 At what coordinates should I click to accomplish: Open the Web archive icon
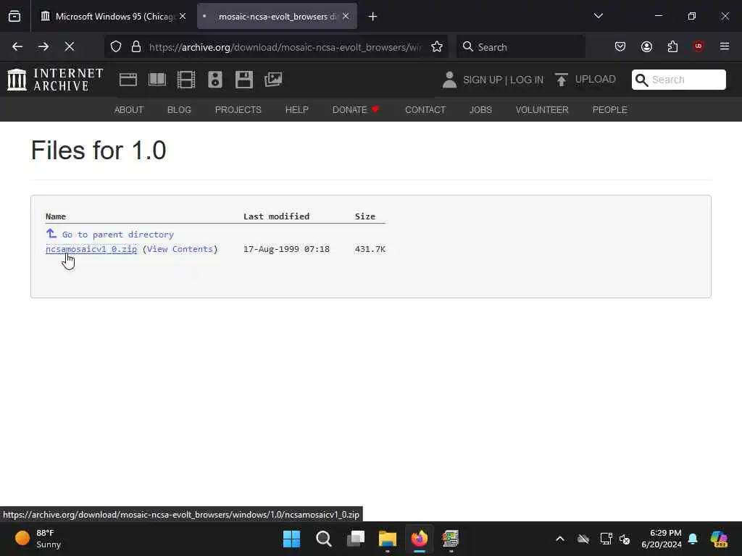(x=128, y=80)
